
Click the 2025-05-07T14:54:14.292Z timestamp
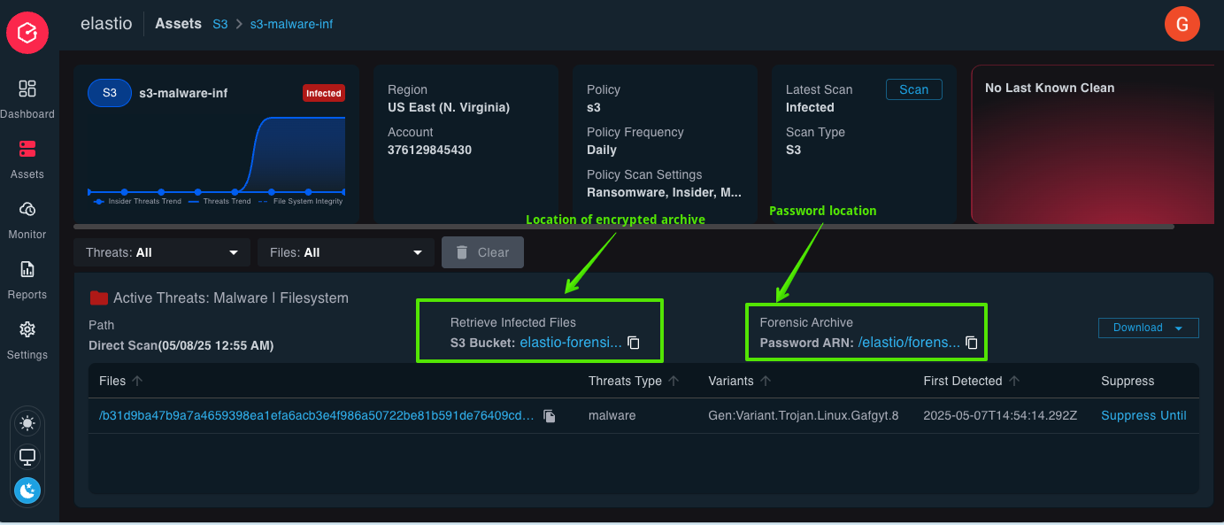point(1000,416)
